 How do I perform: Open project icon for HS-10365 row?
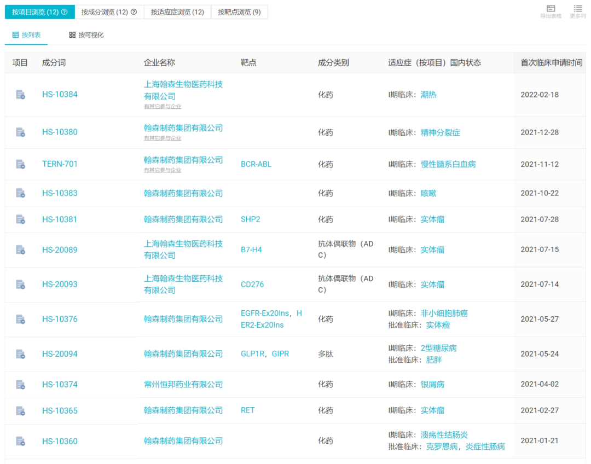tap(20, 411)
